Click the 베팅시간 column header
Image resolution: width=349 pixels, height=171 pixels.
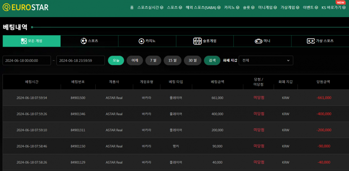tap(32, 82)
